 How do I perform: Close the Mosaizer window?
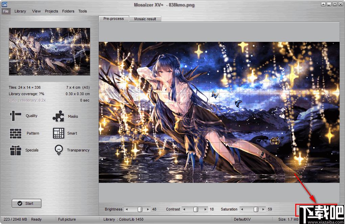coord(340,4)
